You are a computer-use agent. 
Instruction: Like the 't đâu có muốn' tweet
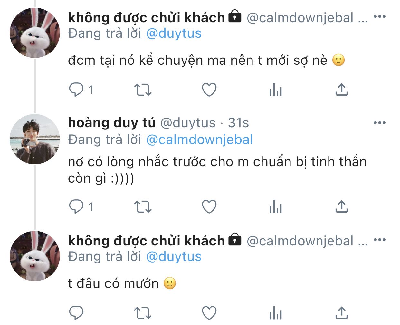(209, 313)
